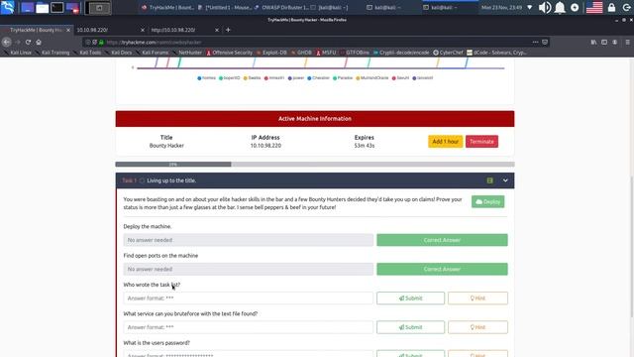Open the TryHackMe Firefox window from the taskbar

167,7
